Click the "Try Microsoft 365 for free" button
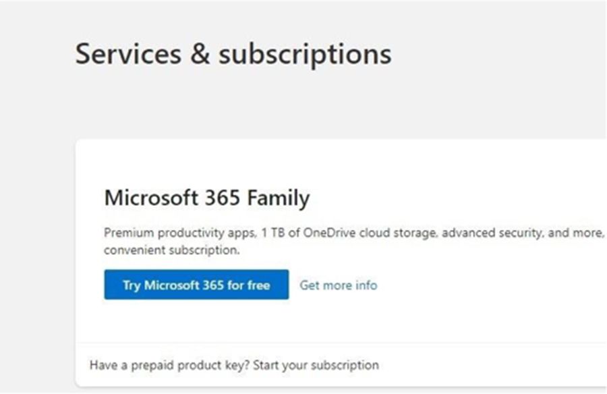The image size is (607, 394). (196, 285)
